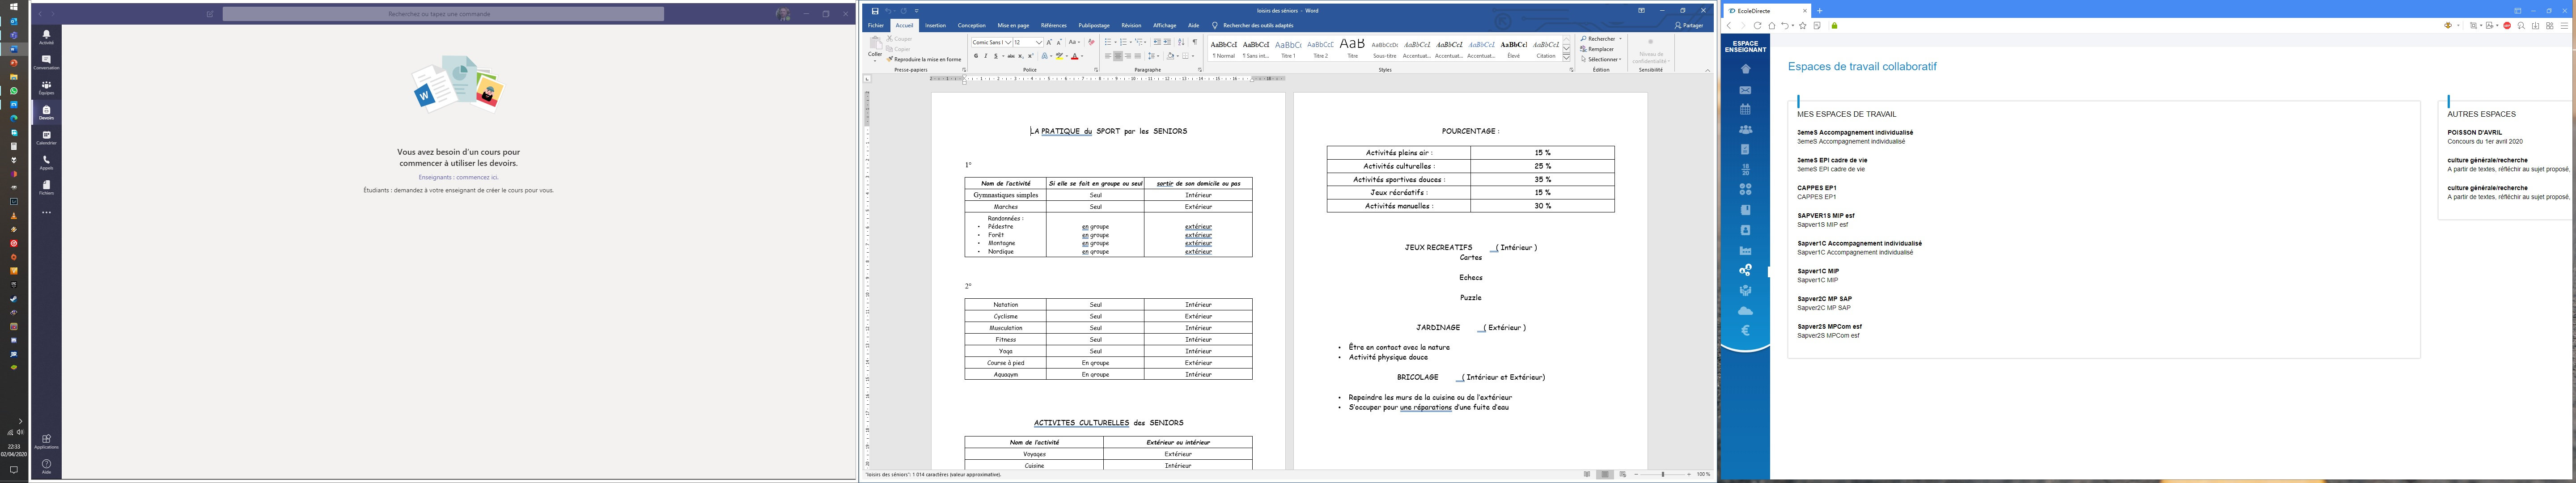This screenshot has height=483, width=2576.
Task: Show more apps ellipsis in Teams sidebar
Action: 46,213
